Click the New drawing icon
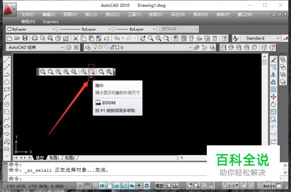Image resolution: width=291 pixels, height=192 pixels. (x=9, y=38)
